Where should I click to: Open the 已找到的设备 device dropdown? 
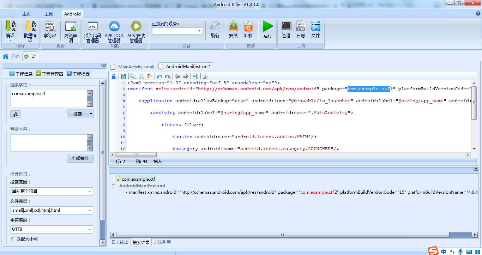pyautogui.click(x=200, y=31)
